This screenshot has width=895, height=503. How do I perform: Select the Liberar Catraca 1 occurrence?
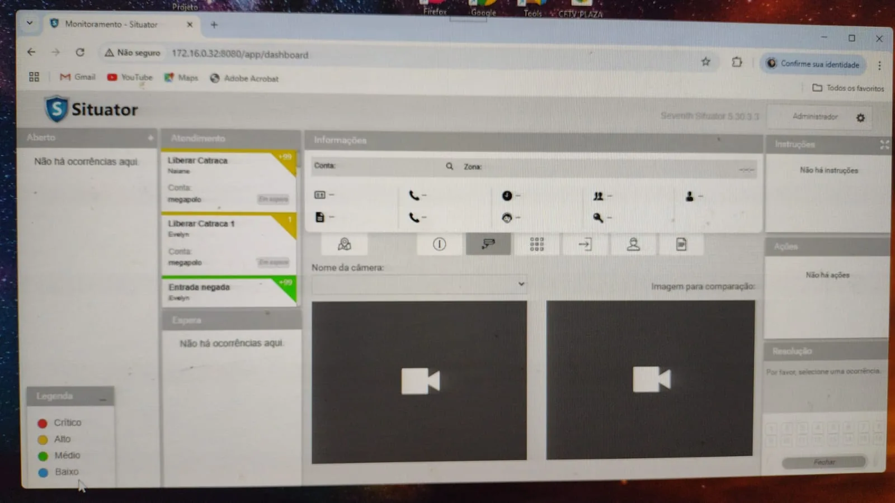[229, 244]
